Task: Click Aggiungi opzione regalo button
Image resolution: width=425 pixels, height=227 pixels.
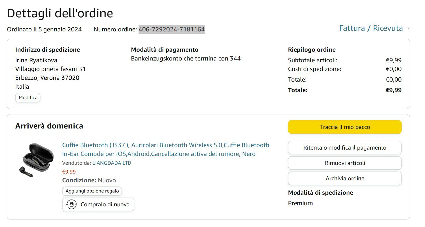Action: (x=92, y=191)
